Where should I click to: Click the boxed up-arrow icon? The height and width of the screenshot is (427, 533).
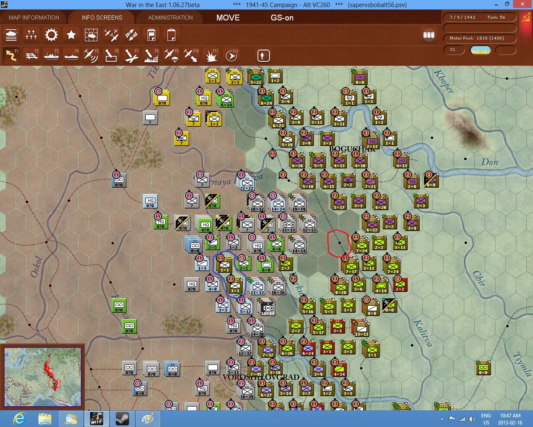(263, 55)
